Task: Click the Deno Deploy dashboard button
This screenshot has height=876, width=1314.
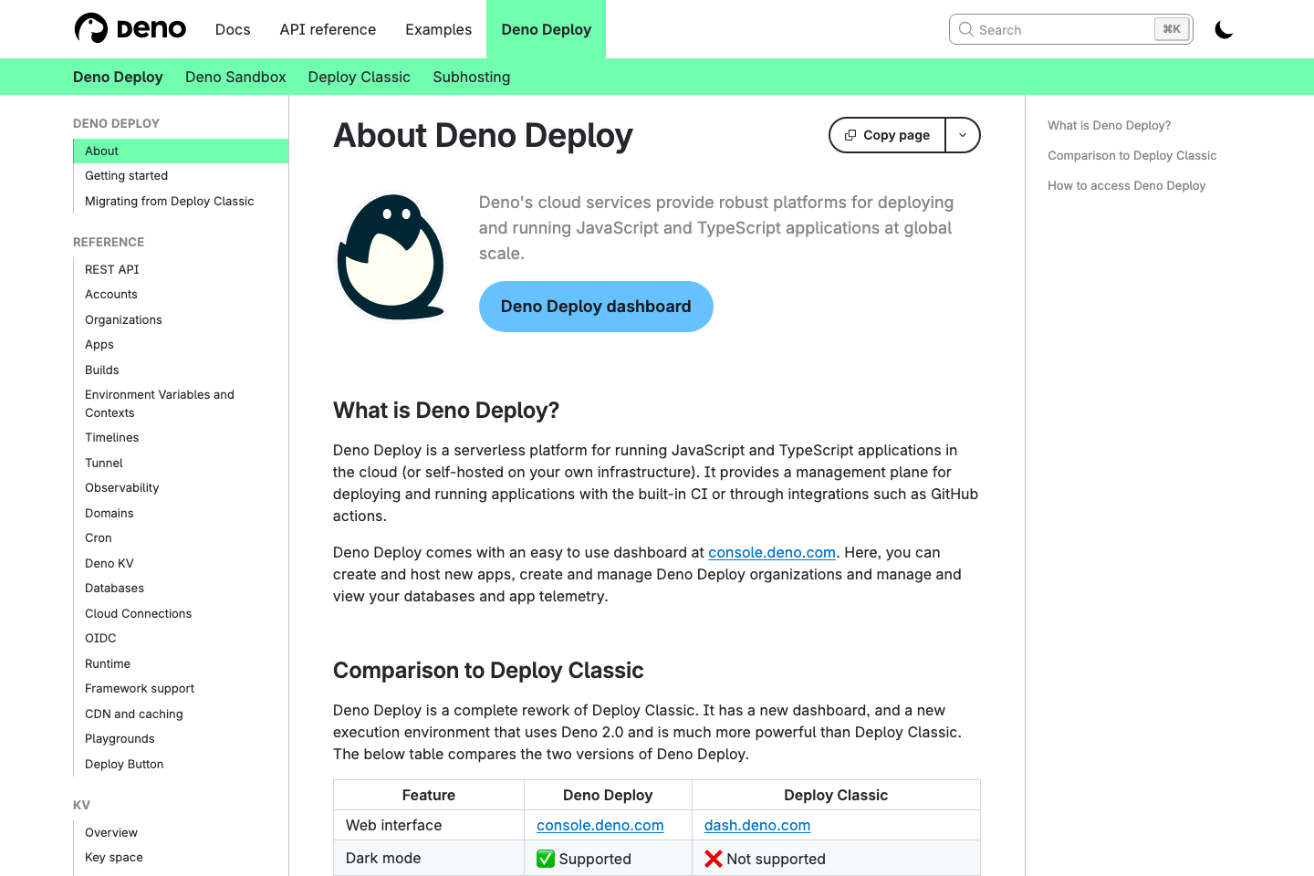Action: 596,307
